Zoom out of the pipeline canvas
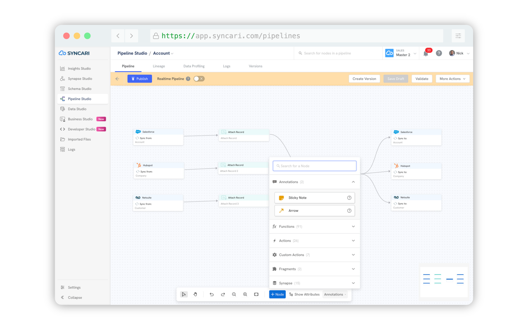Screen dimensions: 528x330 tap(234, 294)
